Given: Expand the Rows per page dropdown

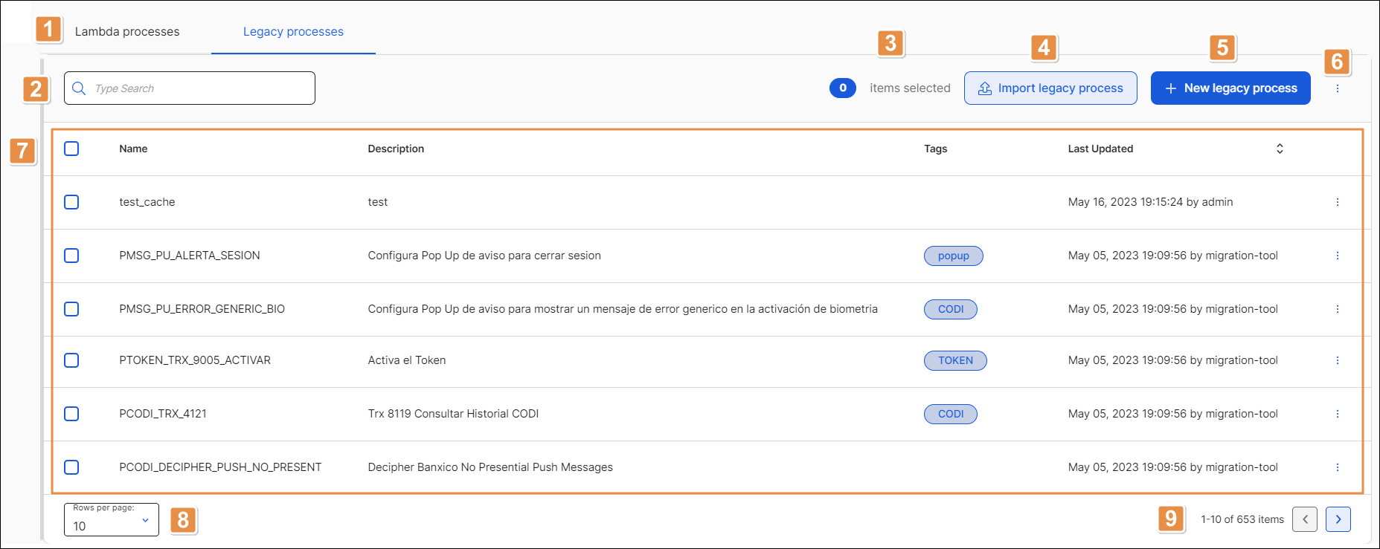Looking at the screenshot, I should (112, 520).
